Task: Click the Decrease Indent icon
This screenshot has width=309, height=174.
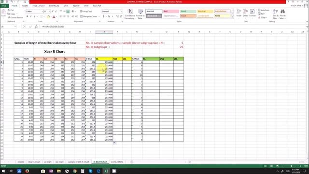Action: coord(72,16)
